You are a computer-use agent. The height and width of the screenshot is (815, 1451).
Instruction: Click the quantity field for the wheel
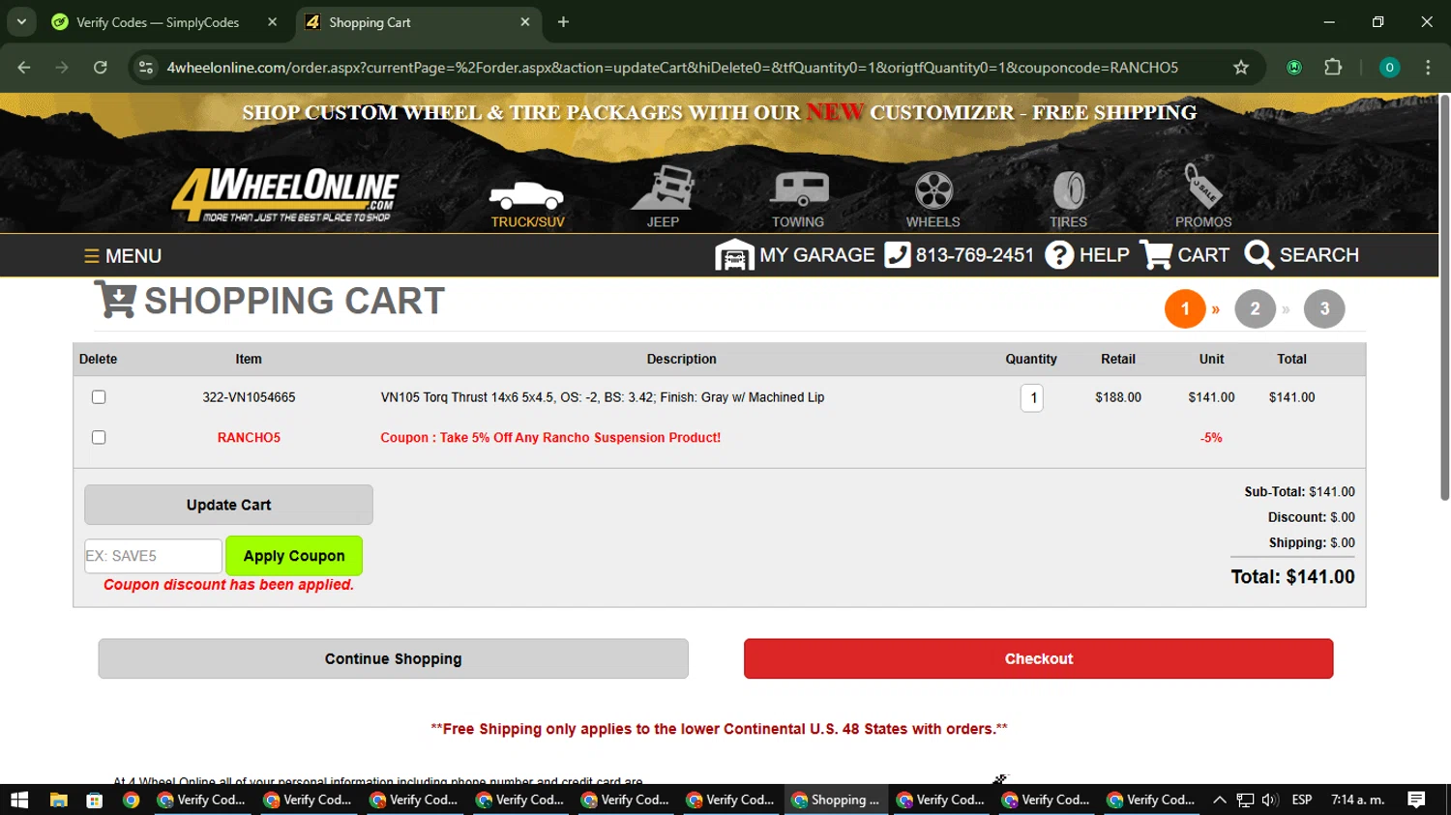(x=1032, y=397)
